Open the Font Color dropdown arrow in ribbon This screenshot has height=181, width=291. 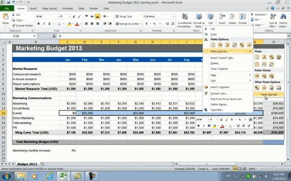(80, 24)
